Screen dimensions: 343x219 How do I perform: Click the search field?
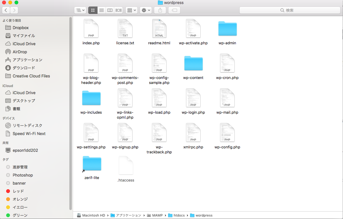coord(290,10)
